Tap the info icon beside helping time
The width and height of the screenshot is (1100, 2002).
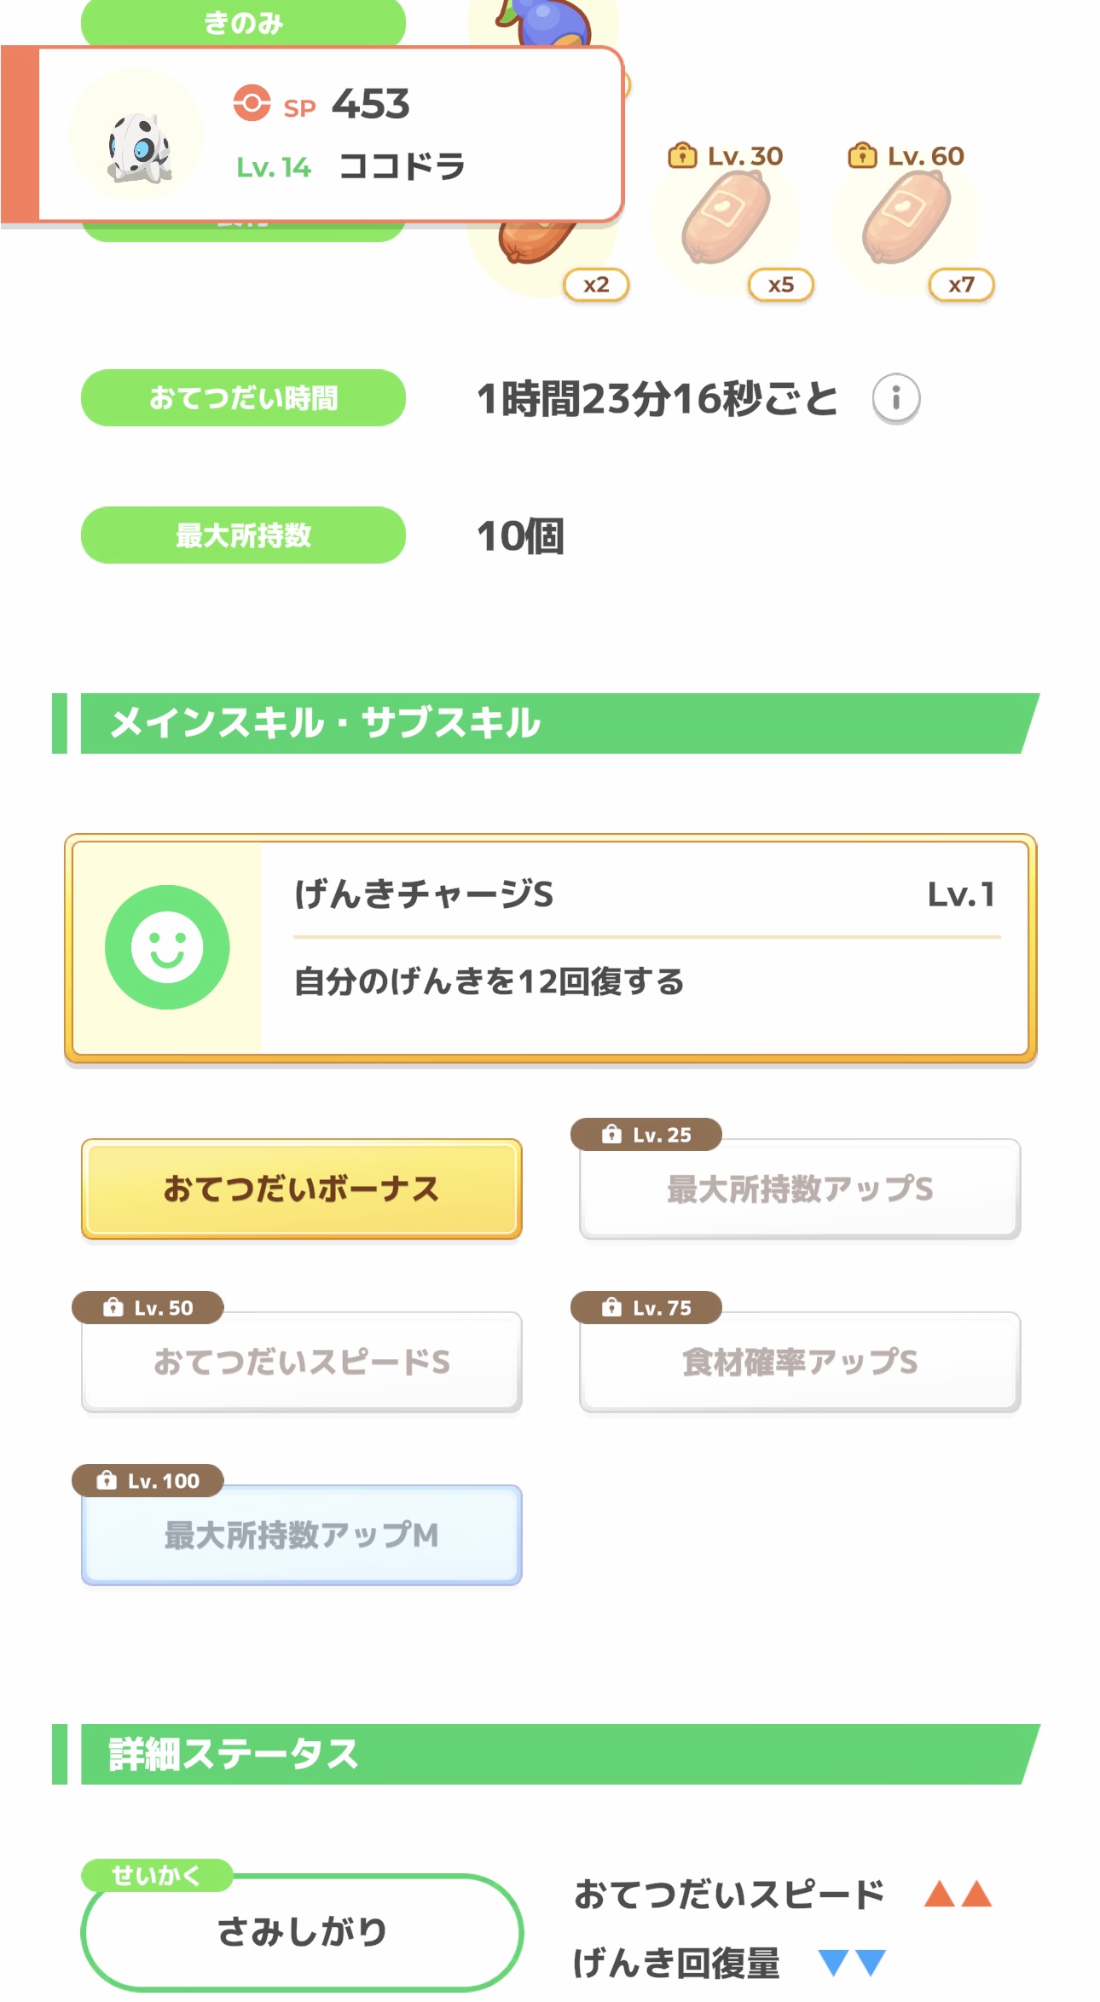[x=895, y=398]
